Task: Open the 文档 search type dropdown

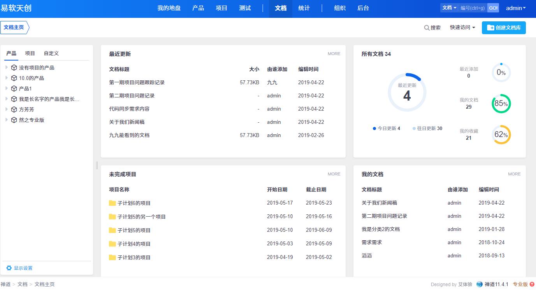Action: (x=449, y=8)
